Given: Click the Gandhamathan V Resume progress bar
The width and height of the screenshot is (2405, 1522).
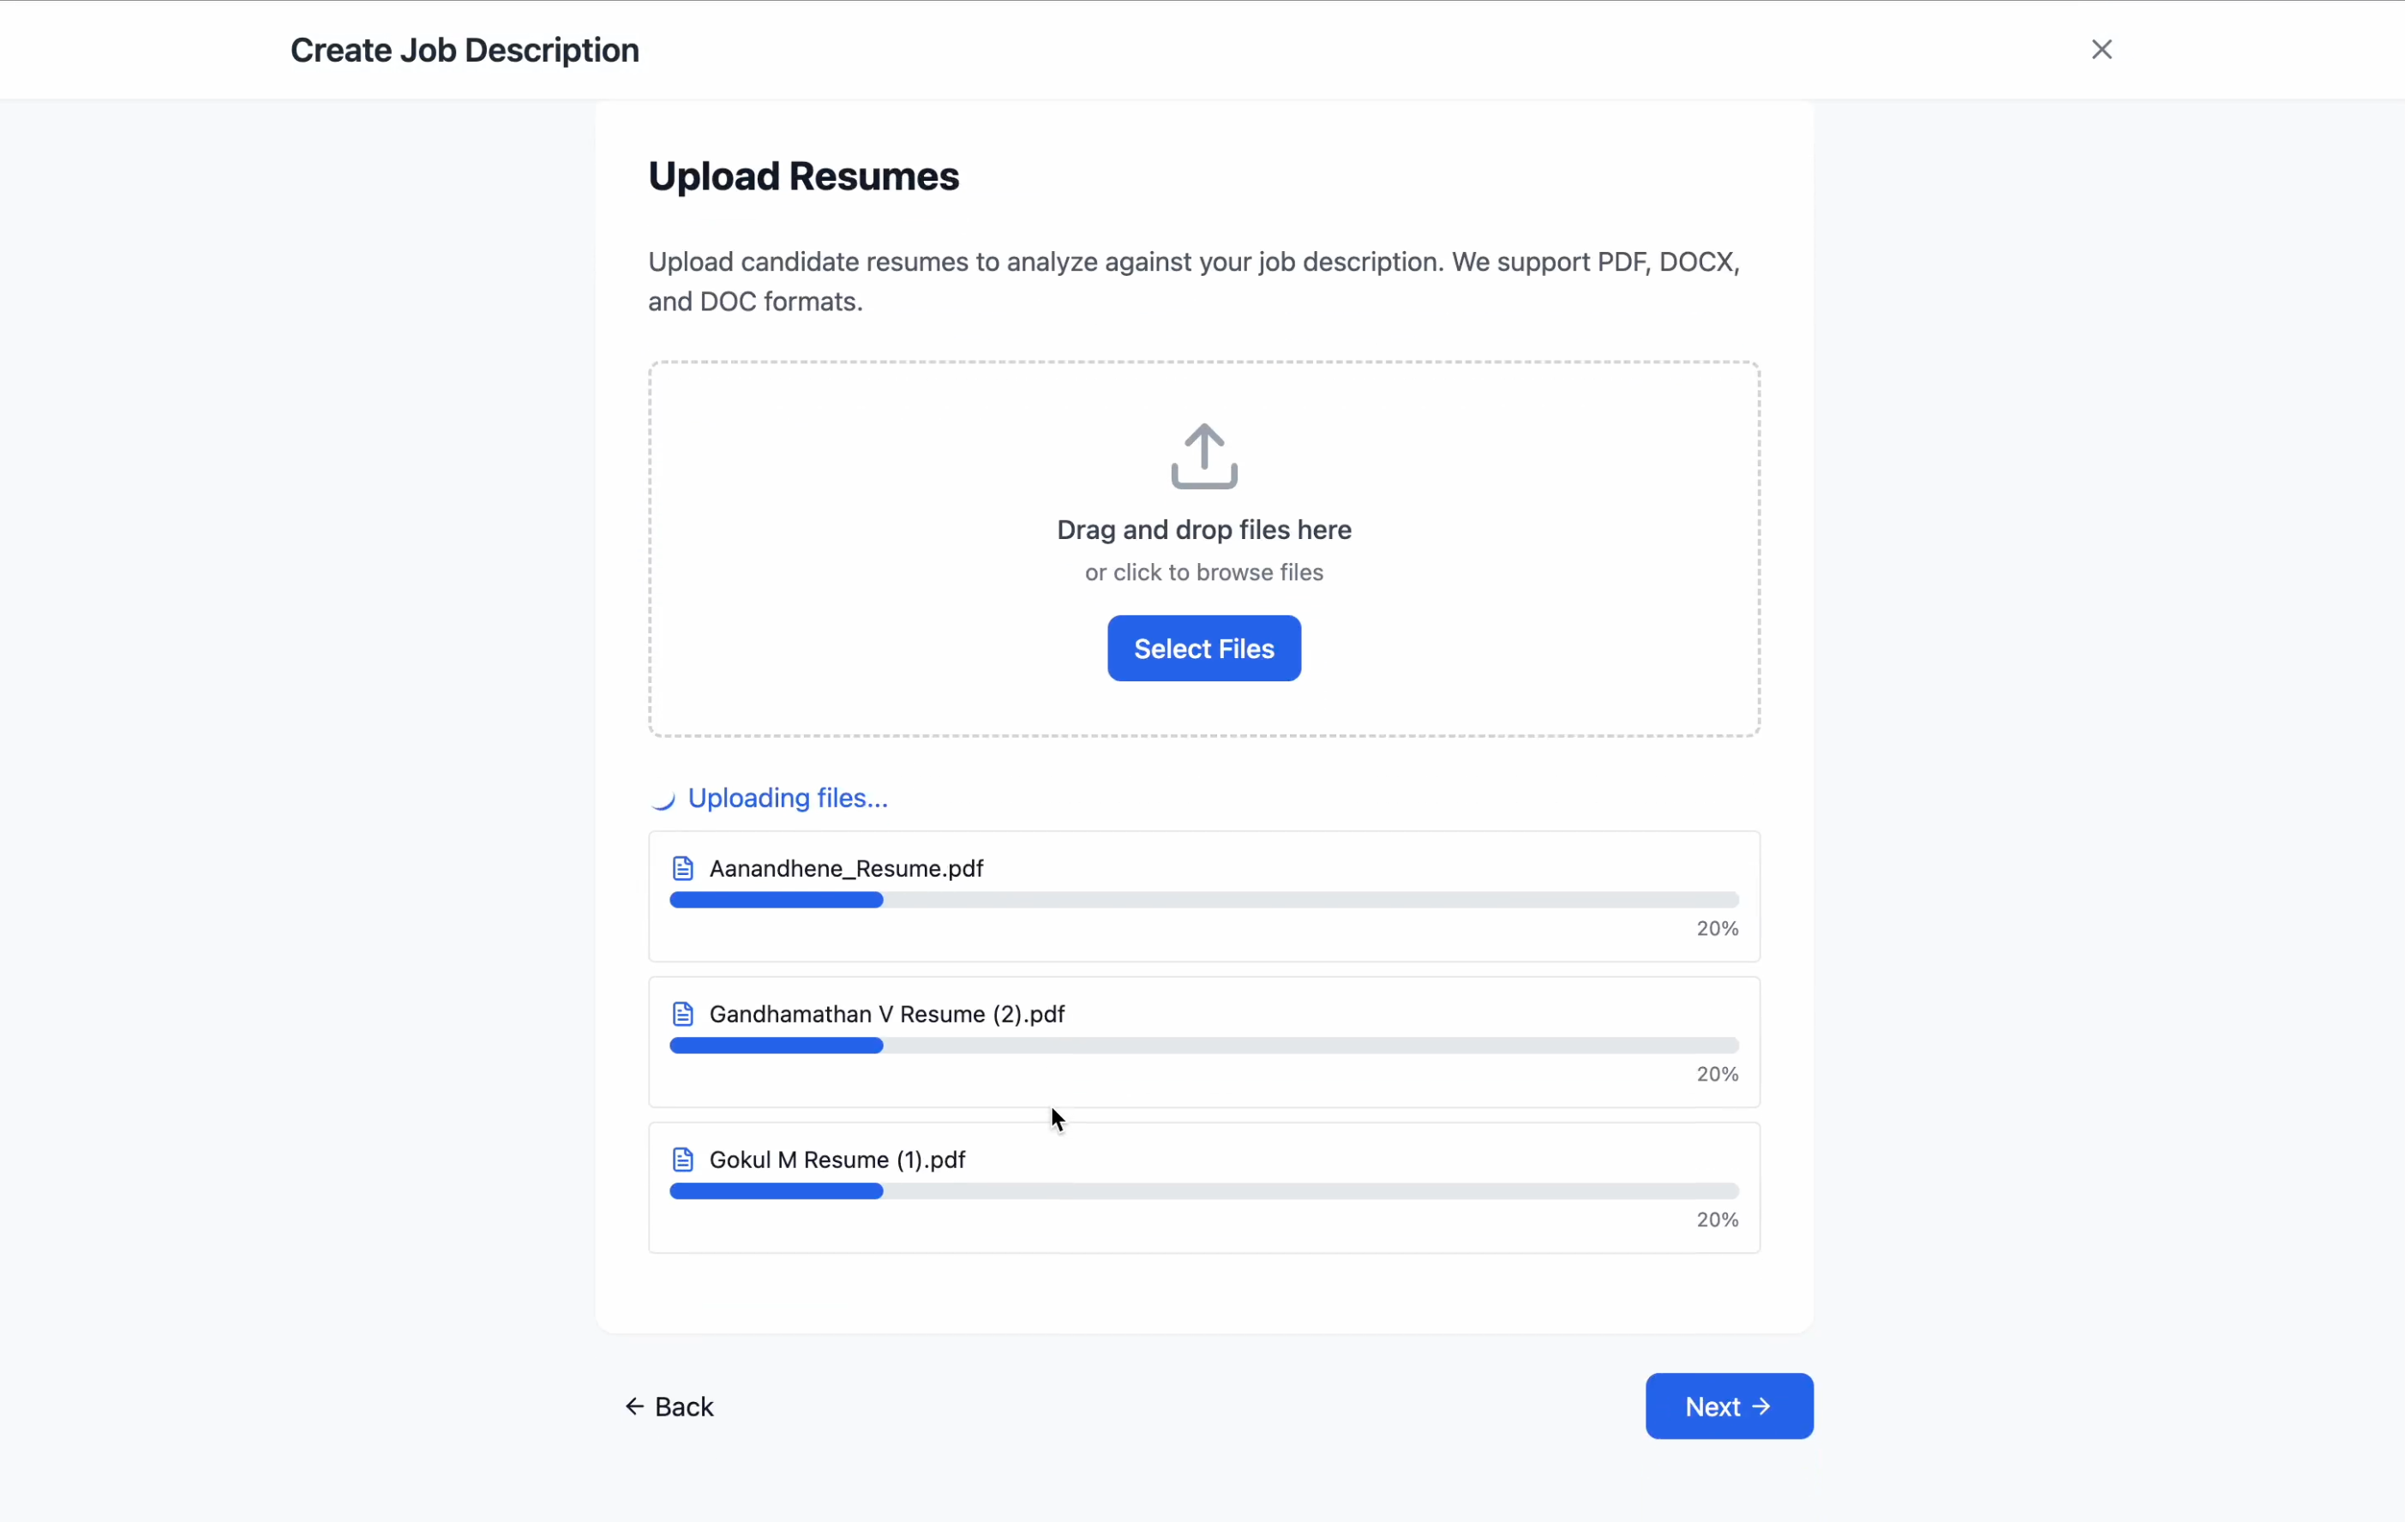Looking at the screenshot, I should tap(1203, 1046).
